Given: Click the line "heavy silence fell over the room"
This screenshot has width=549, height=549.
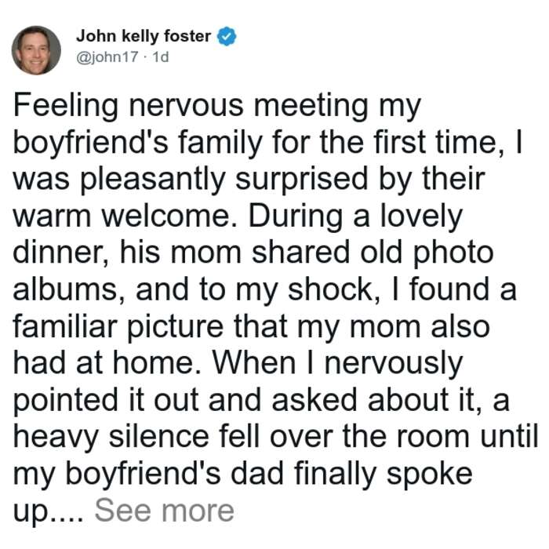Looking at the screenshot, I should point(275,438).
